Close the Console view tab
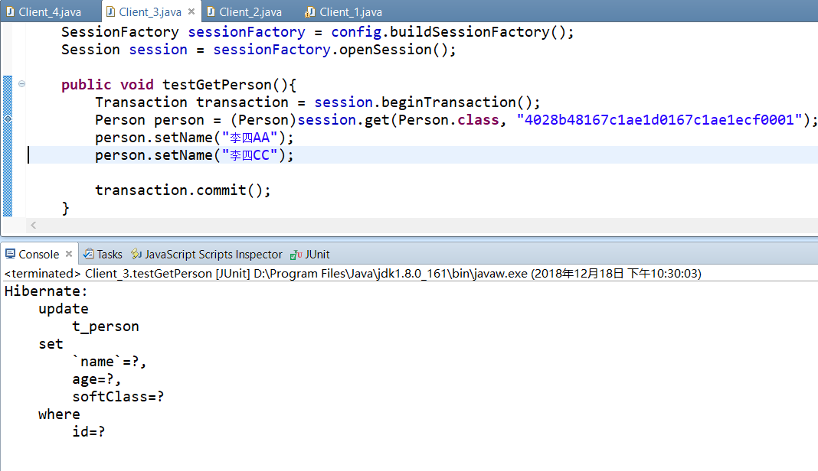Screen dimensions: 818x471 (68, 254)
